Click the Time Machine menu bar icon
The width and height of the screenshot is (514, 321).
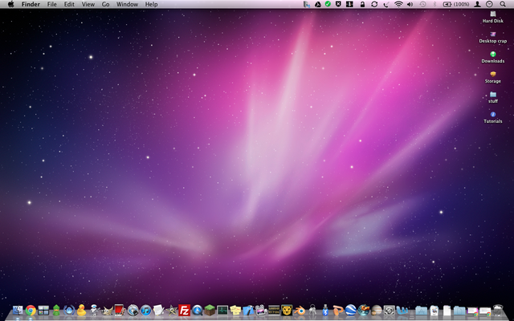[422, 4]
